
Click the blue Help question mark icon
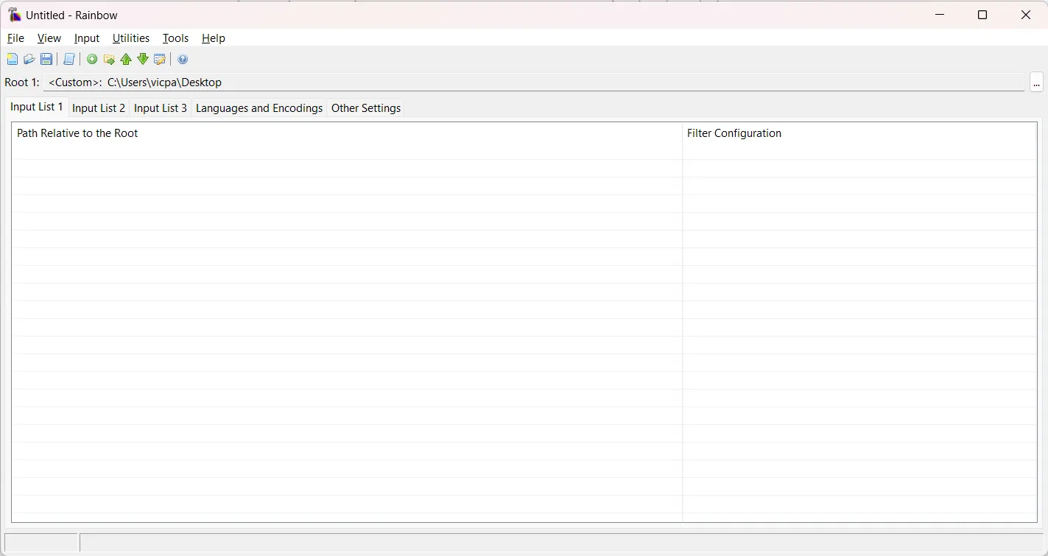[x=183, y=60]
